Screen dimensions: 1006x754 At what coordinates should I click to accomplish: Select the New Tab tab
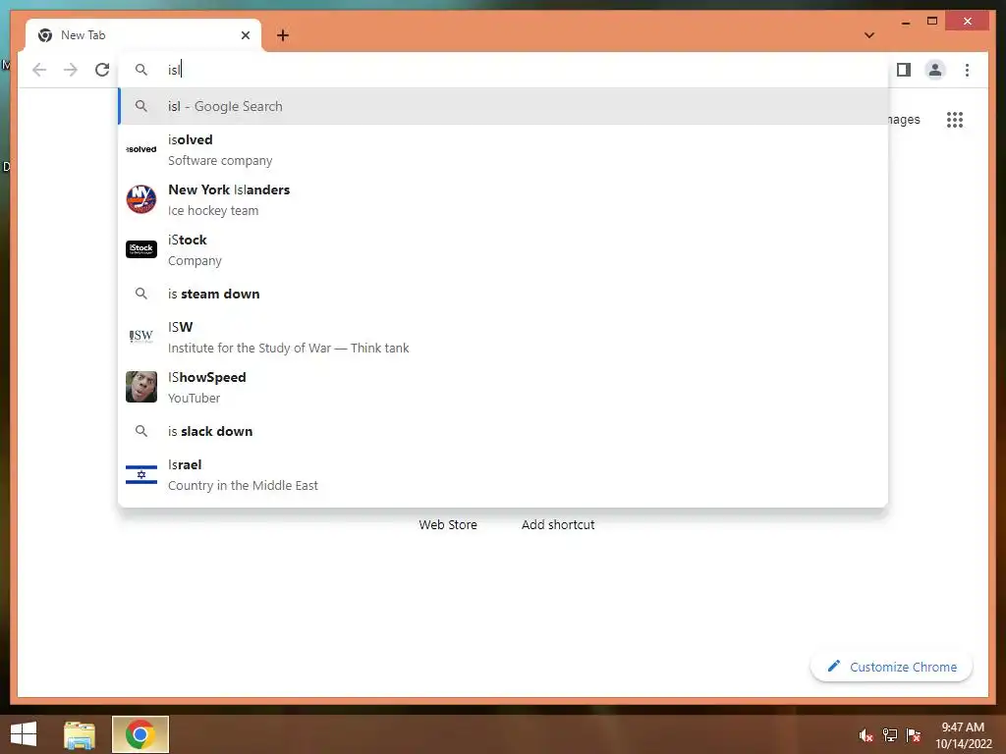tap(143, 35)
